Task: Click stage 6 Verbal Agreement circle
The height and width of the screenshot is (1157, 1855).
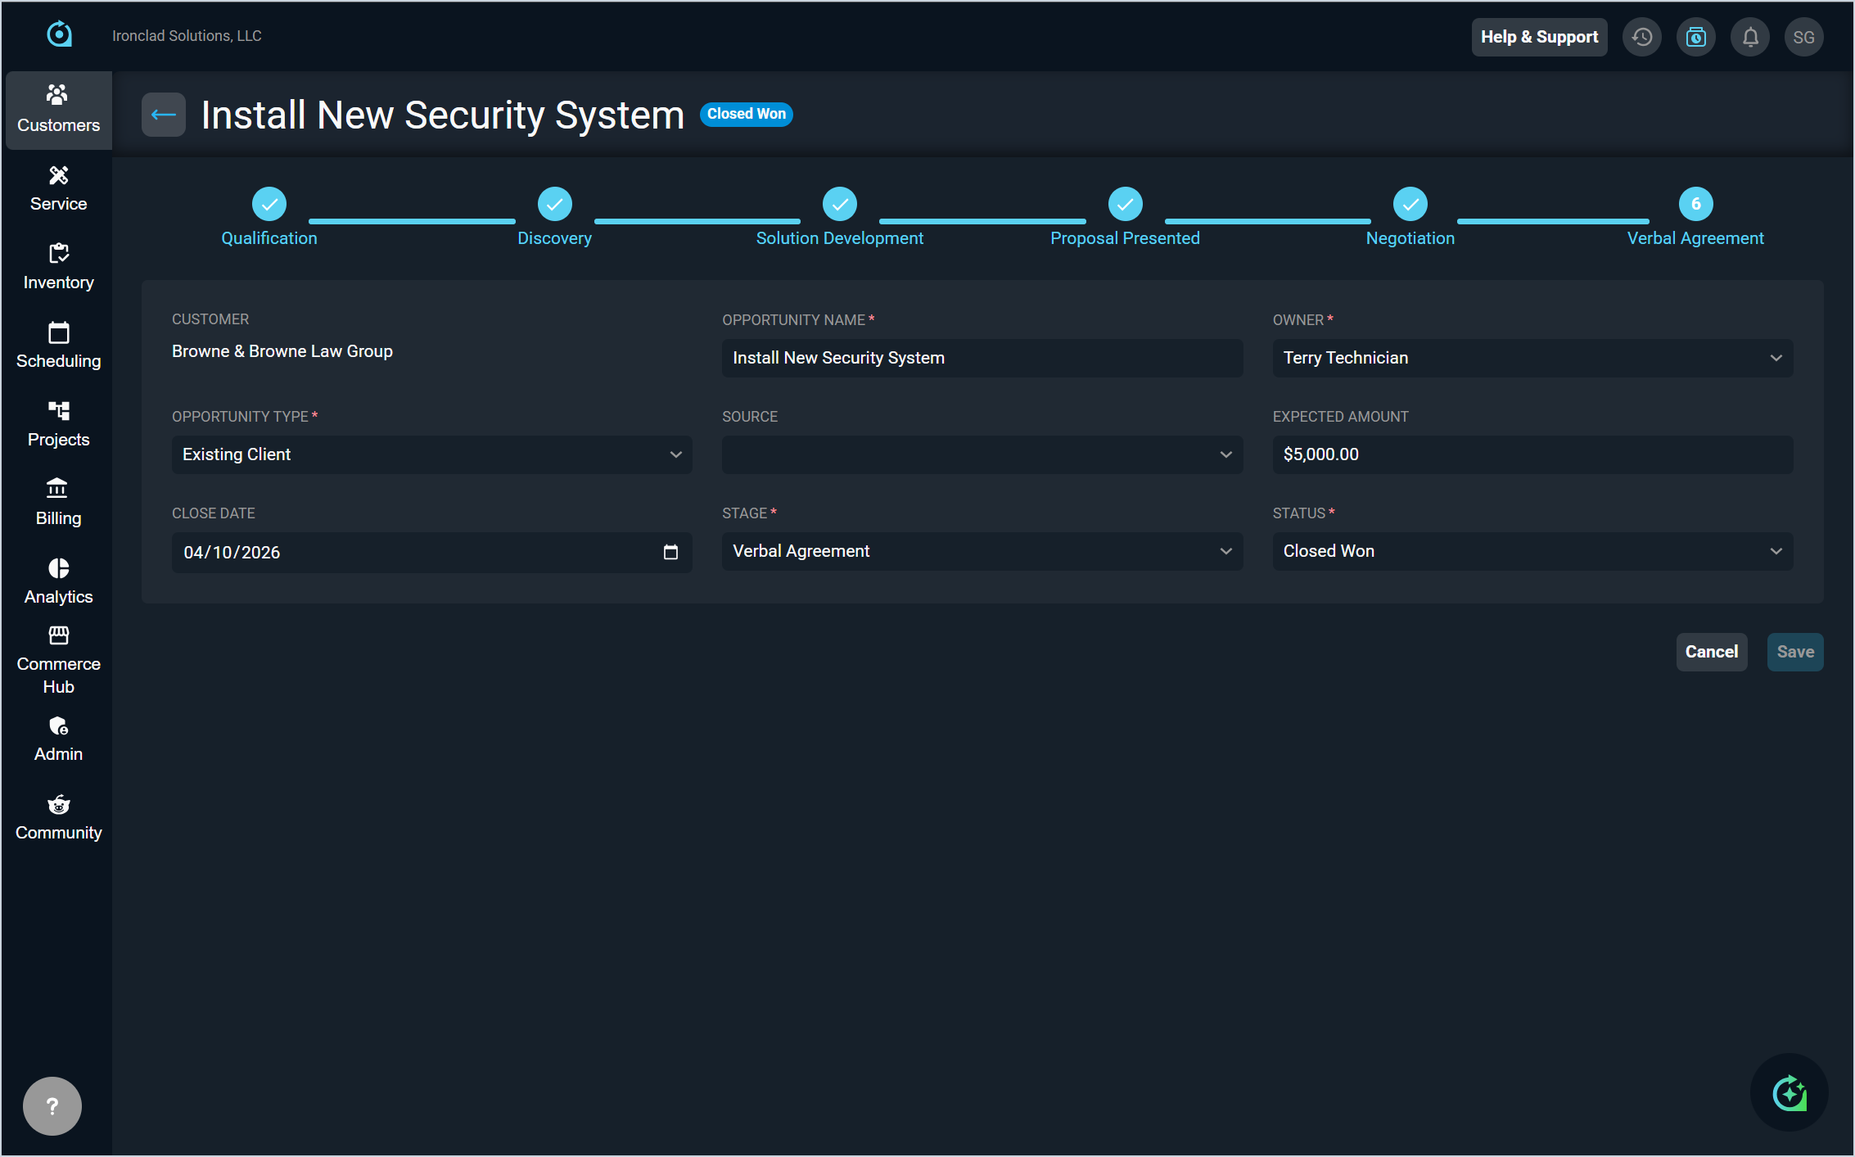Action: pos(1695,204)
